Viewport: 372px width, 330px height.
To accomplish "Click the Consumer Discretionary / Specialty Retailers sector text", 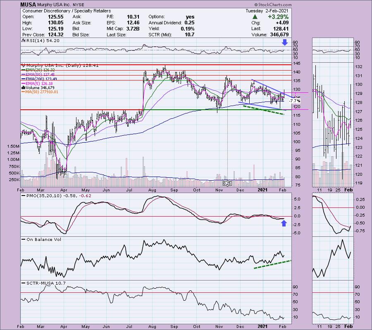I will 67,11.
